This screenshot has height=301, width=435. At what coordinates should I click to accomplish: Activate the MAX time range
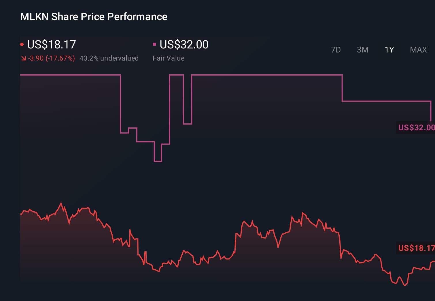pos(418,50)
